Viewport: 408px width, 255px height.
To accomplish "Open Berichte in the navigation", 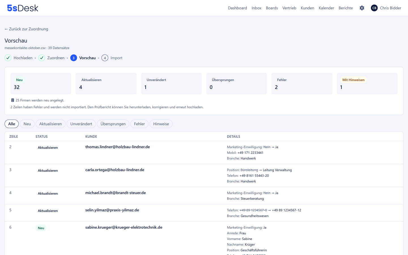I will click(x=346, y=8).
